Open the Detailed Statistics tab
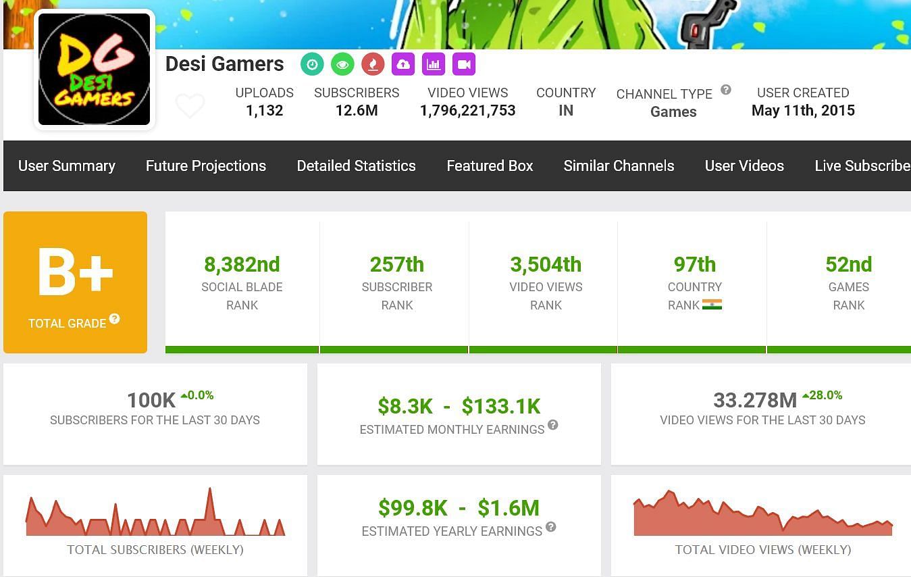 point(356,166)
